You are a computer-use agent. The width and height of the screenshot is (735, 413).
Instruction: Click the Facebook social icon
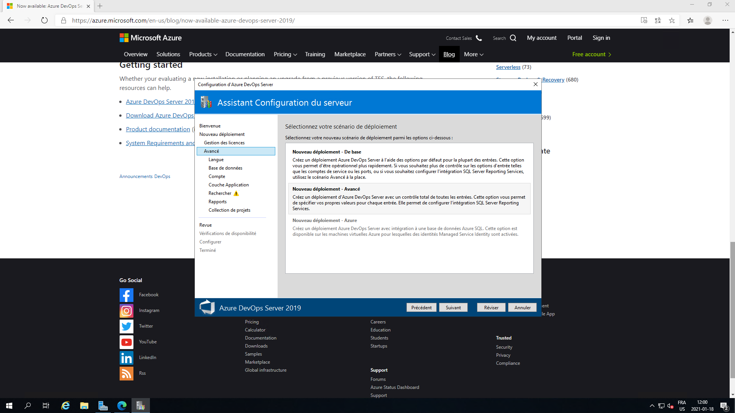click(126, 295)
